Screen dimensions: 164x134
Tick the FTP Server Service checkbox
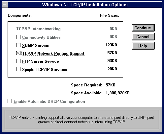[x=18, y=61]
